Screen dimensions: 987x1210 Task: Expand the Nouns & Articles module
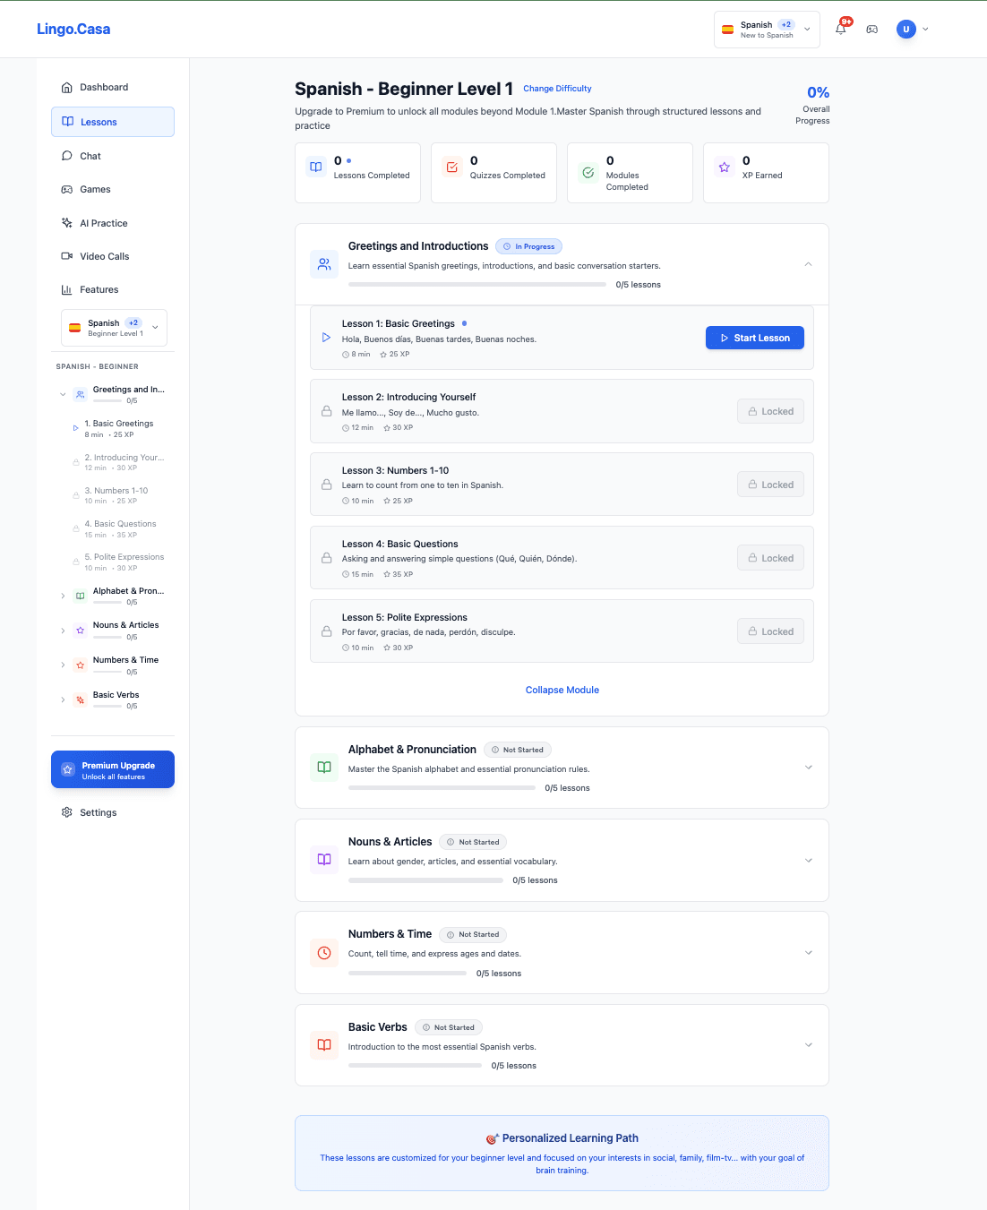pyautogui.click(x=808, y=861)
